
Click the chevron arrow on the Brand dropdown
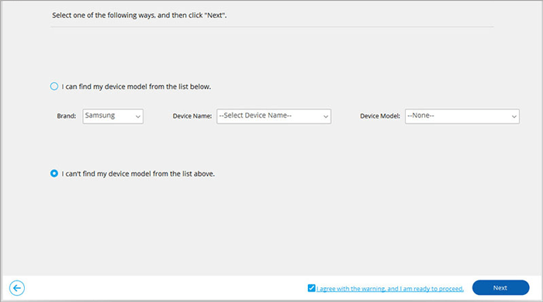click(138, 117)
